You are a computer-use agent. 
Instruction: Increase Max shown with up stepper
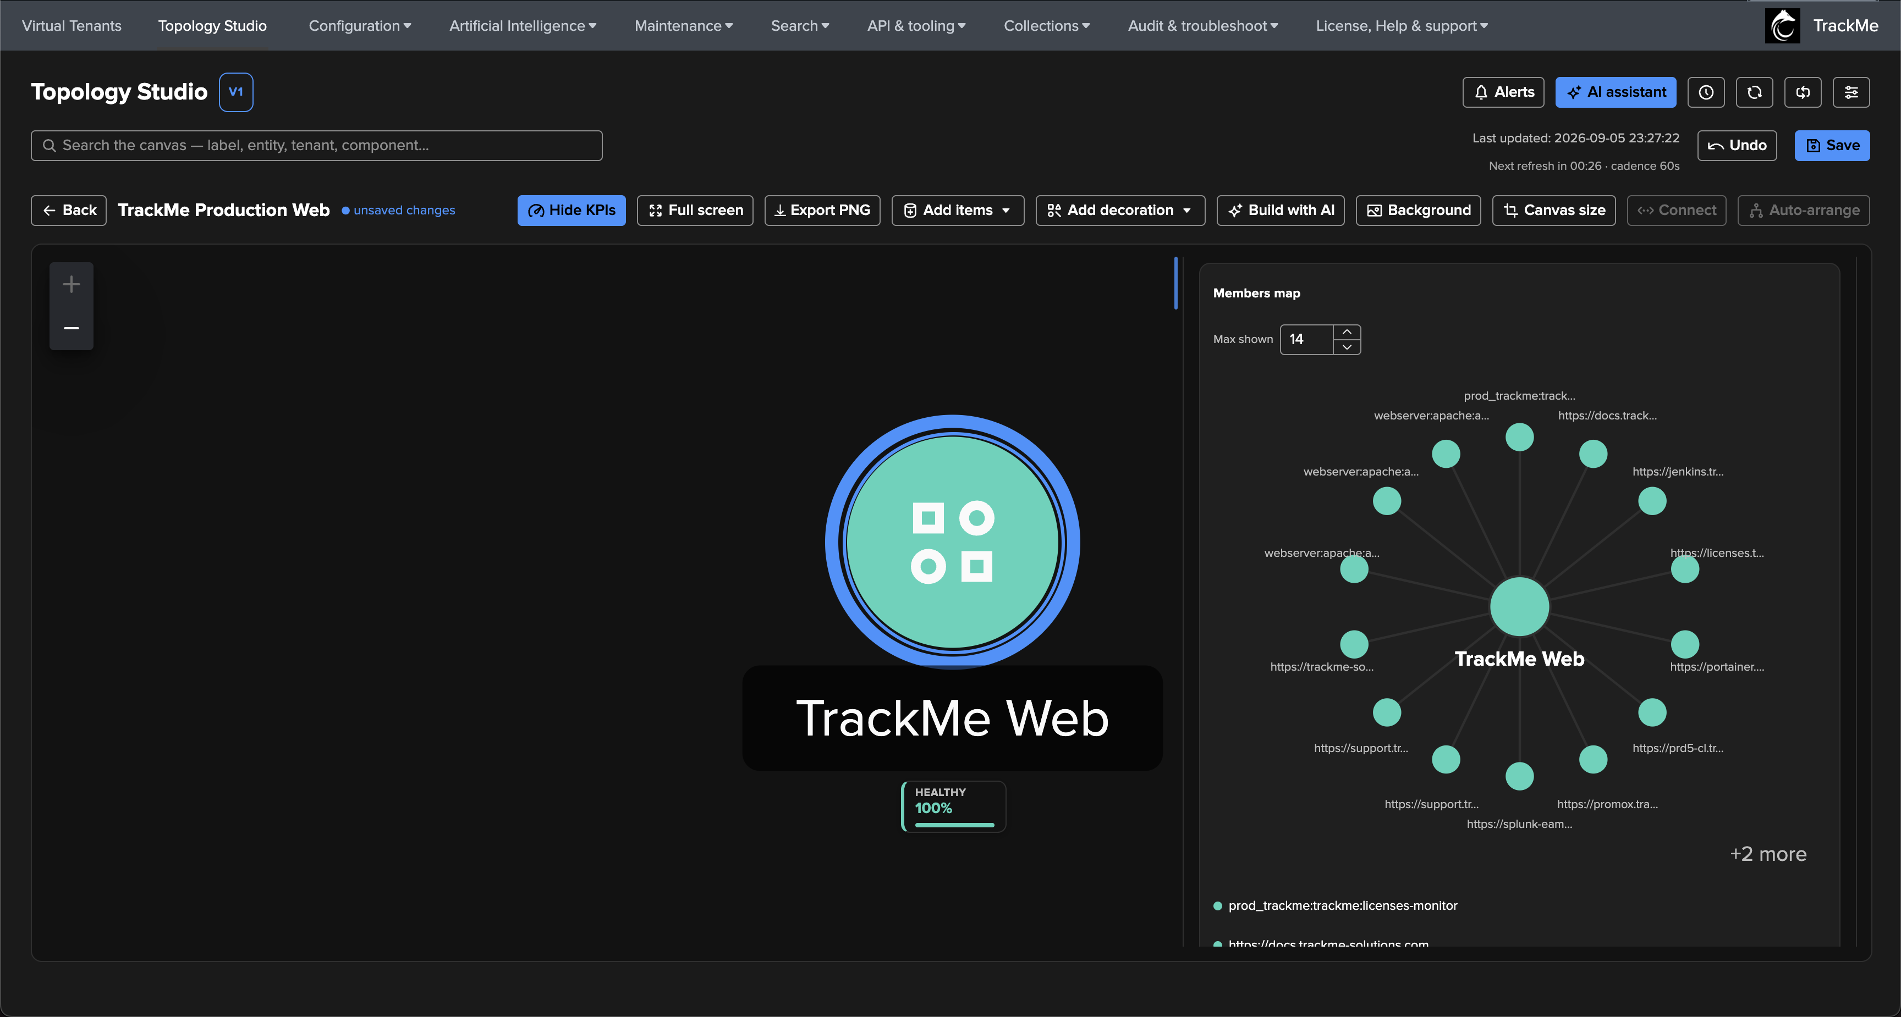(1347, 332)
